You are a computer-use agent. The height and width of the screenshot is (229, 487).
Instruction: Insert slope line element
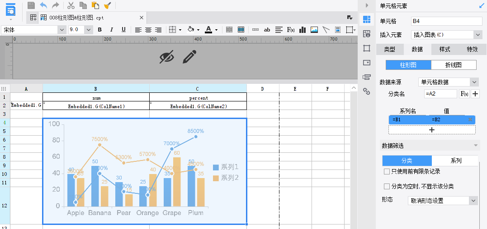pos(326,30)
